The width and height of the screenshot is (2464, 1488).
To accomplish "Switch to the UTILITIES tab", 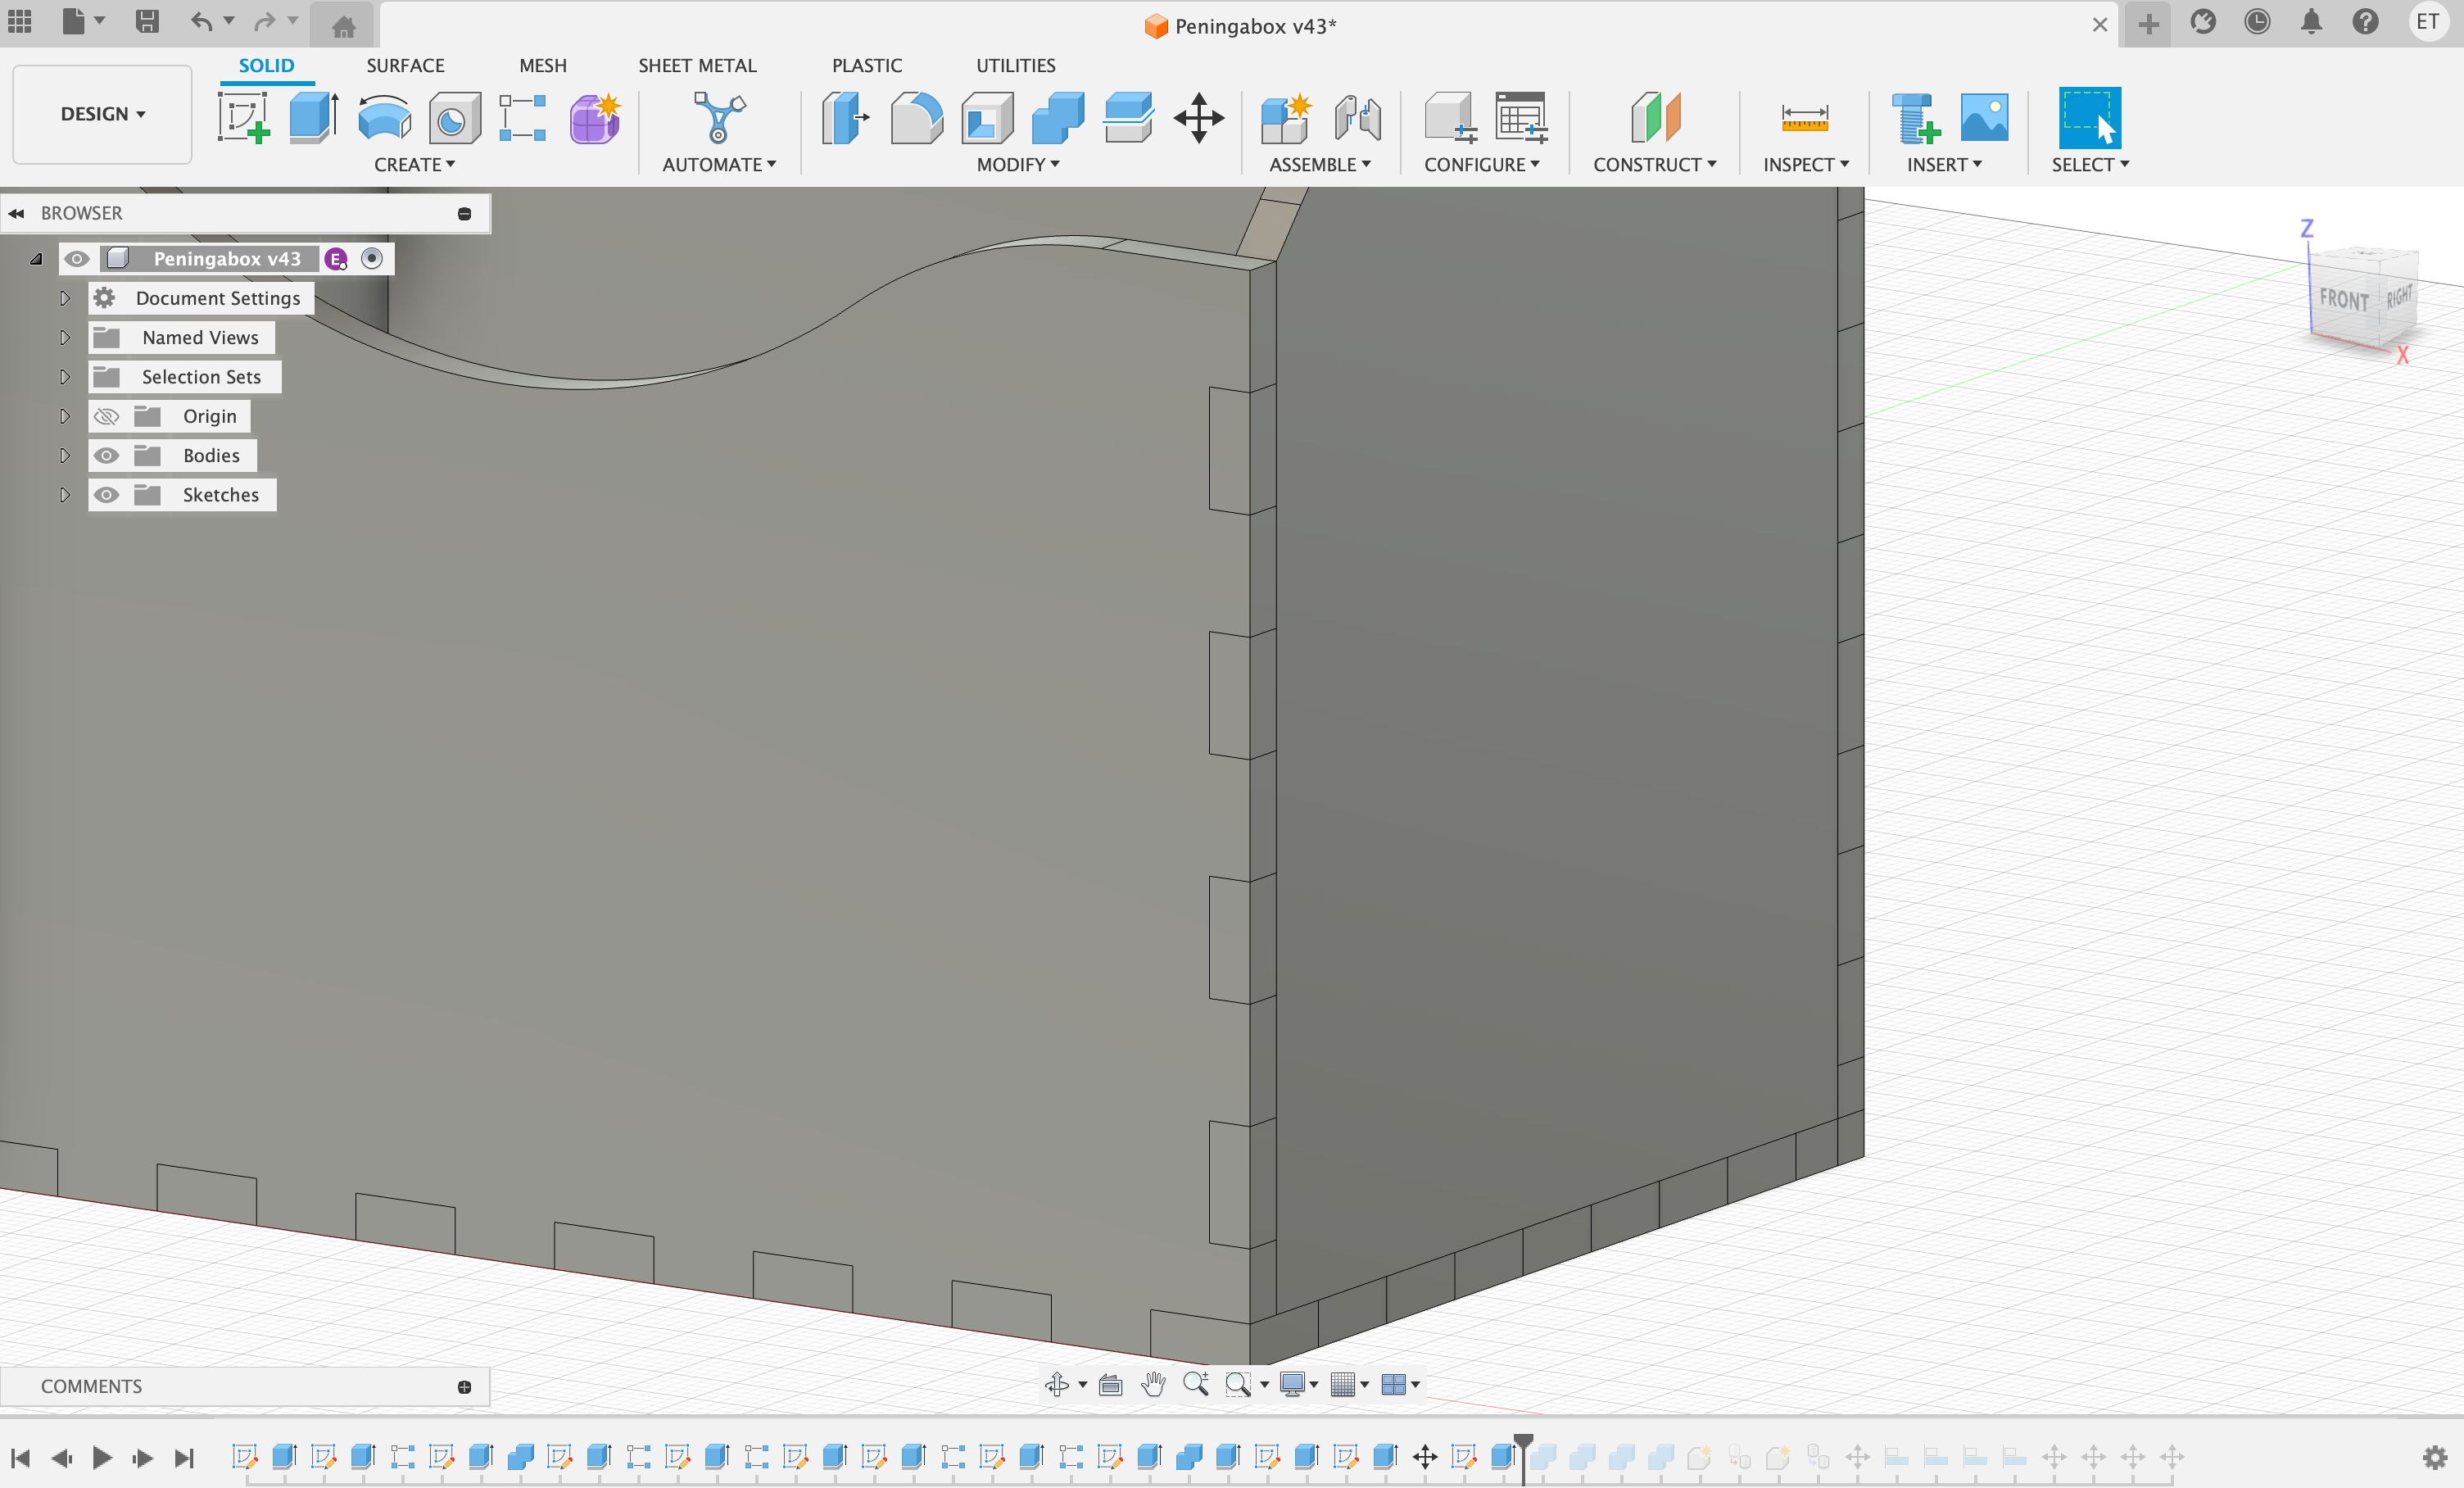I will click(x=1016, y=65).
